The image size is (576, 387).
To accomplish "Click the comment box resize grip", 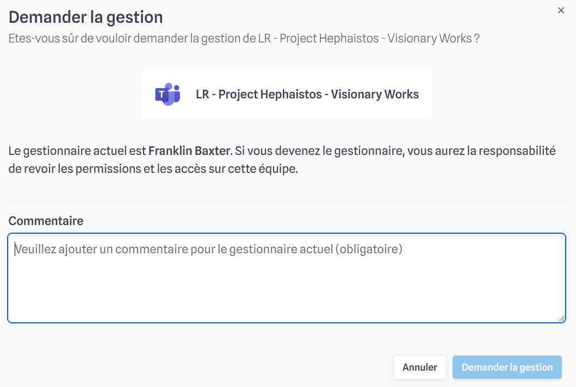I will 561,319.
